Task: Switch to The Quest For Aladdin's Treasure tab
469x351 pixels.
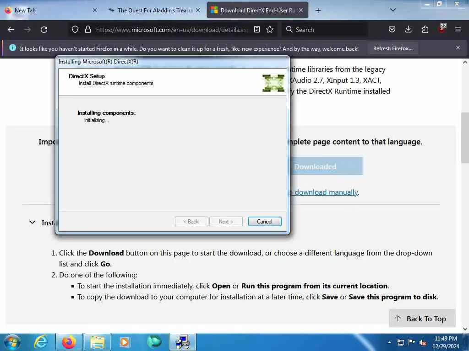Action: click(x=154, y=11)
